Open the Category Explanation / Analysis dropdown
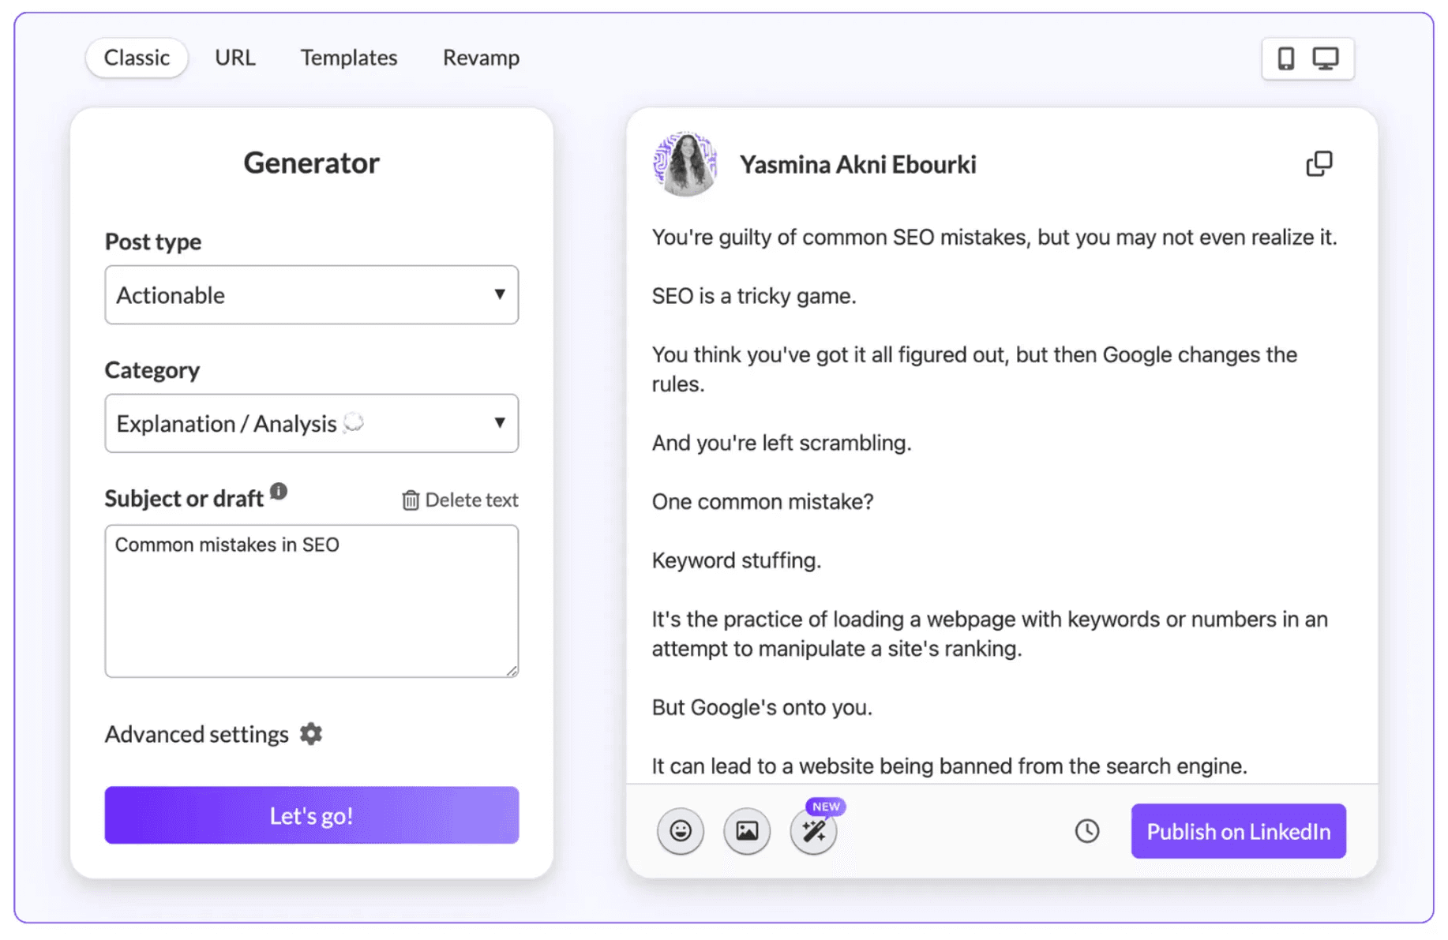The height and width of the screenshot is (940, 1448). pyautogui.click(x=312, y=423)
